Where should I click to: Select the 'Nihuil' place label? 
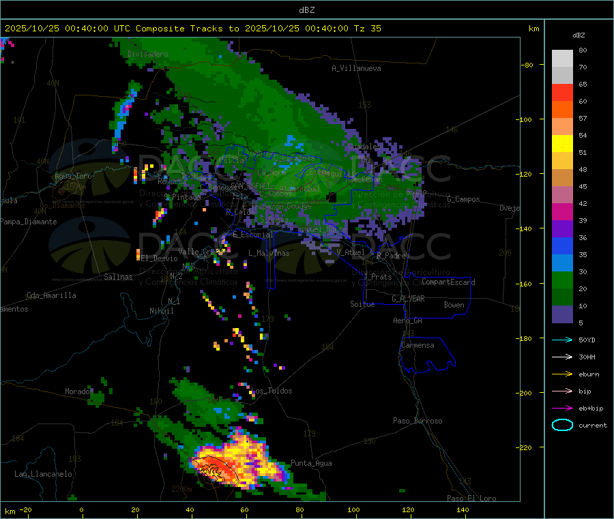tap(161, 311)
